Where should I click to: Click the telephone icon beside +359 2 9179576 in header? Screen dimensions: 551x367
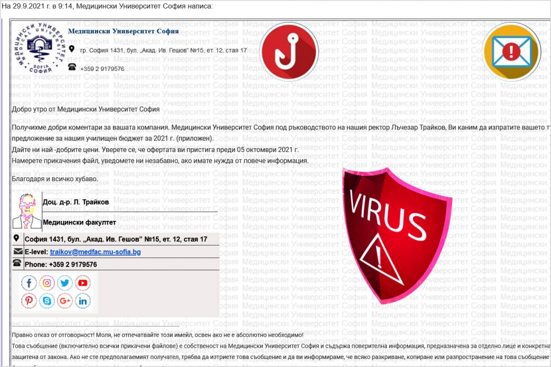[72, 67]
